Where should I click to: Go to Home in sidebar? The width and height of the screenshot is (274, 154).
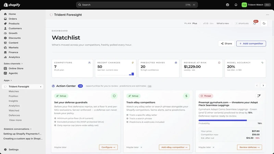(12, 14)
